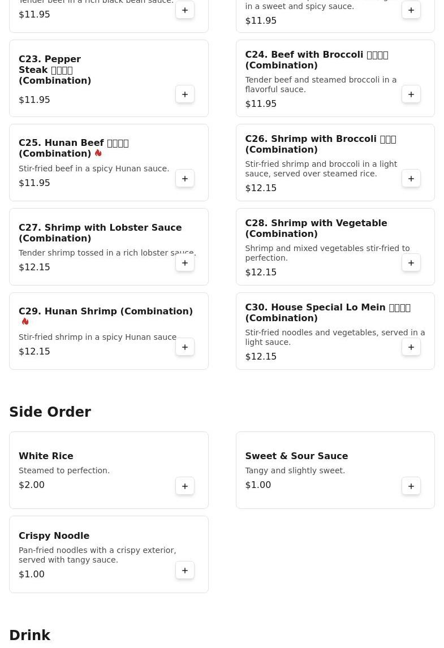Click the Side Order section heading
This screenshot has height=648, width=444.
(50, 412)
